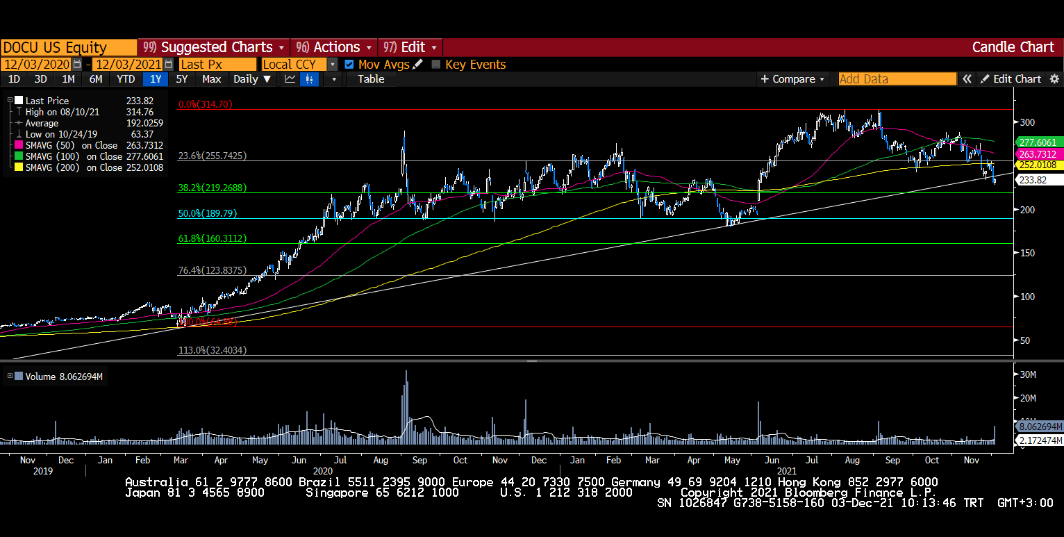This screenshot has height=537, width=1064.
Task: Open the Actions menu
Action: (x=335, y=47)
